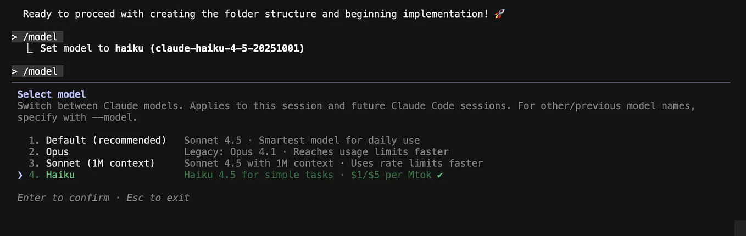Click the tree branch connector before Set model

click(x=31, y=48)
